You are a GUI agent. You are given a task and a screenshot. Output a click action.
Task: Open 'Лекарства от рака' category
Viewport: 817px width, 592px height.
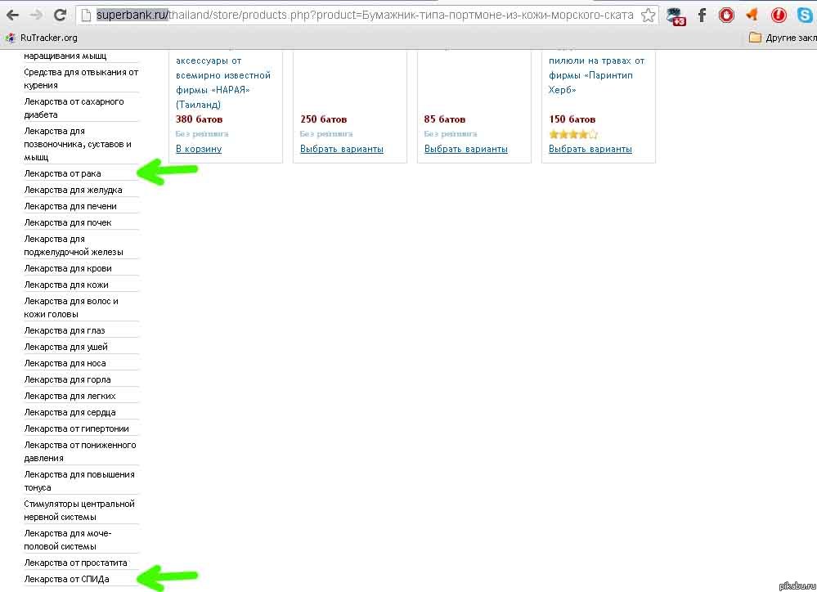click(x=63, y=173)
